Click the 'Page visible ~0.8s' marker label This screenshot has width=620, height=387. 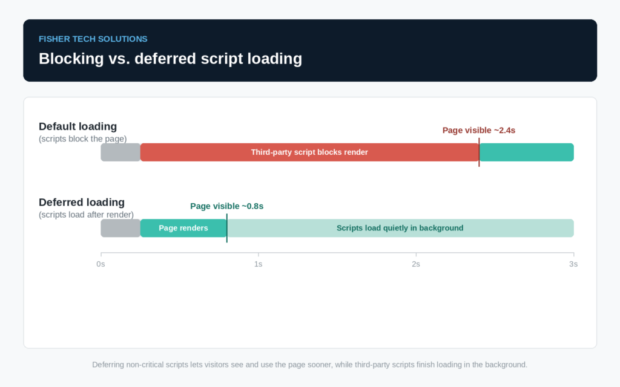coord(226,206)
